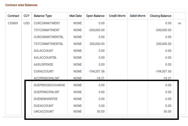The image size is (188, 126).
Task: Select the CURACCOUNT balance type
Action: [x=44, y=71]
